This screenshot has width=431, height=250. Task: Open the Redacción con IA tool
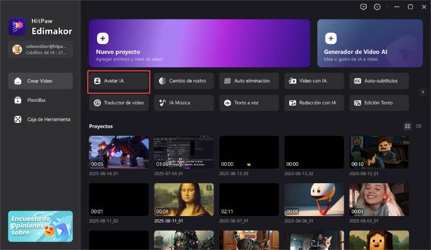click(x=314, y=103)
